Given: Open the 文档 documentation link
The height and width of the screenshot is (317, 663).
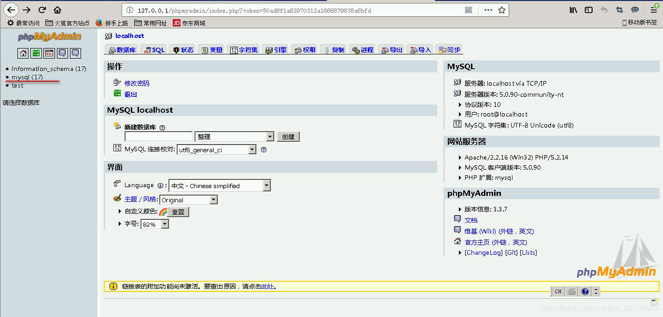Looking at the screenshot, I should [x=471, y=220].
